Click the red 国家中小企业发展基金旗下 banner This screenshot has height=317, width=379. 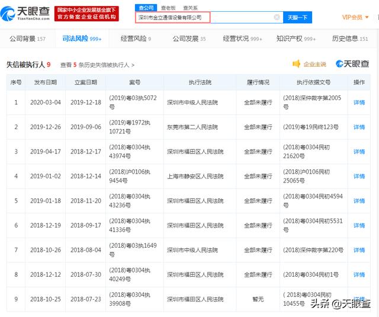tap(86, 14)
